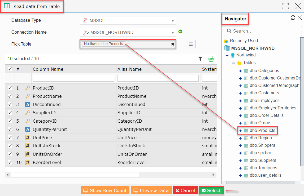Select dbo.Shippers in the Navigator
The height and width of the screenshot is (196, 304).
click(x=263, y=145)
